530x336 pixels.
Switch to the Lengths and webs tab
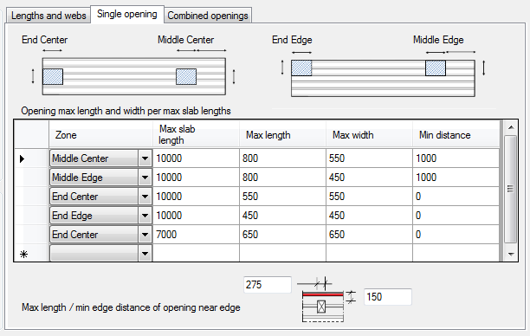coord(48,16)
